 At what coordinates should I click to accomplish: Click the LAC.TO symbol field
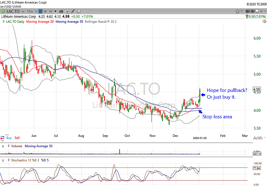click(x=13, y=11)
